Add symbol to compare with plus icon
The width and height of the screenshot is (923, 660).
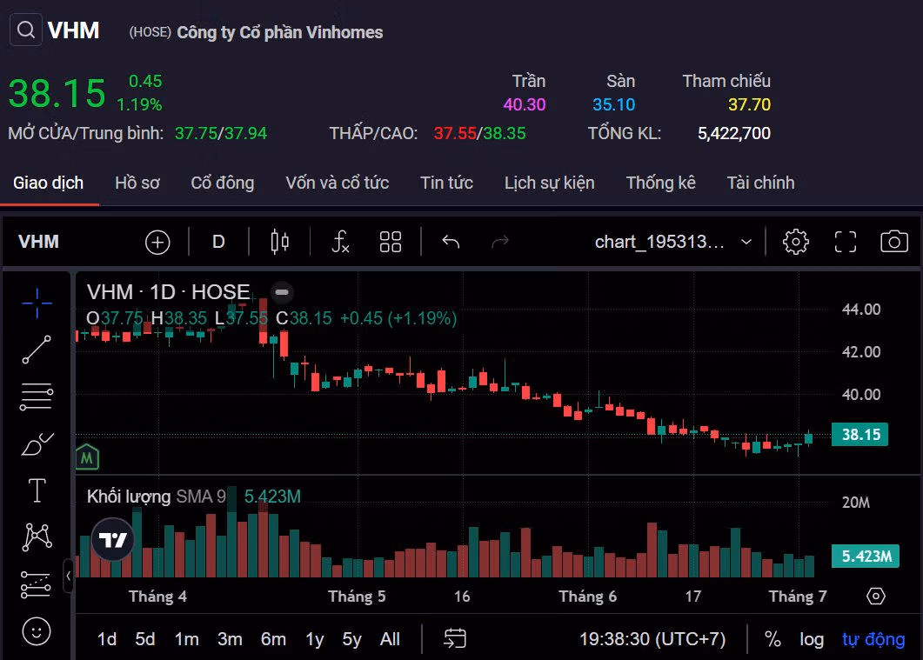point(157,242)
